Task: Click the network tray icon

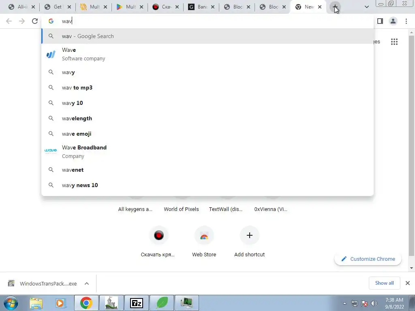Action: click(x=354, y=303)
